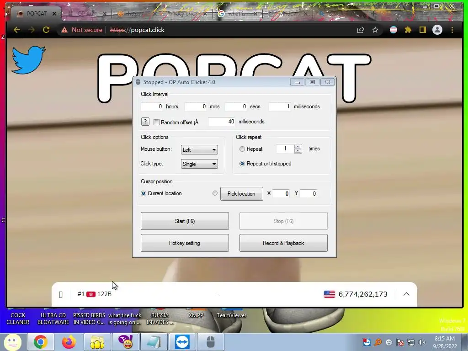Click the #1 Hong Kong 122B ranking
Screen dimensions: 468x351
coord(95,294)
